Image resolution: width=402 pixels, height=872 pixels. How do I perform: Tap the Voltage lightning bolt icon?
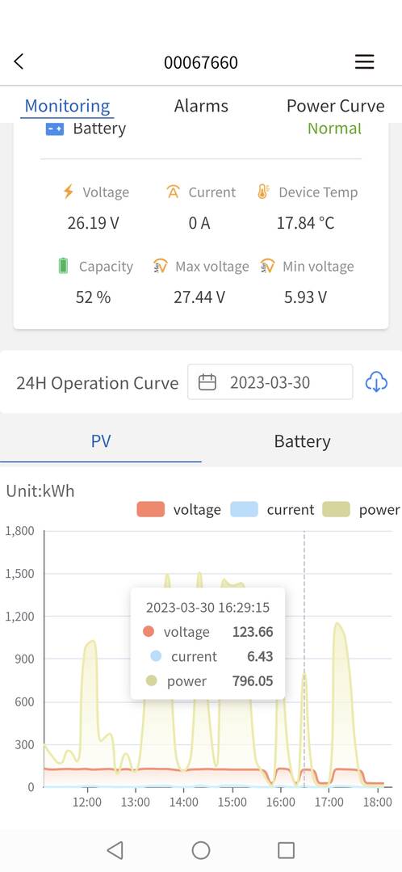coord(69,192)
